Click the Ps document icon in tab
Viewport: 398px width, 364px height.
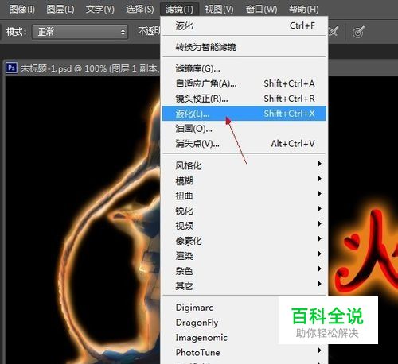11,68
